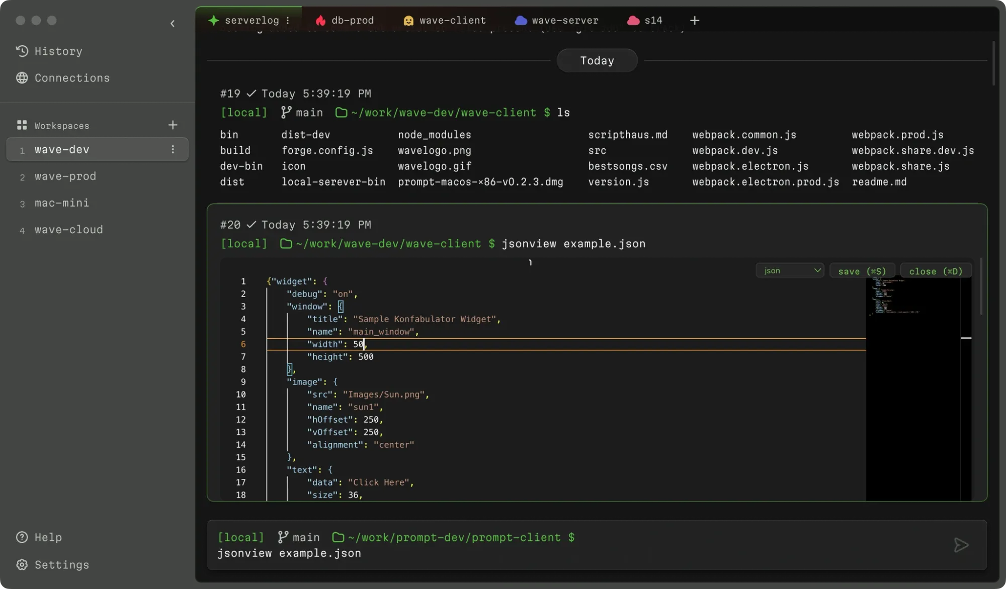Open a new tab with the plus button

694,20
